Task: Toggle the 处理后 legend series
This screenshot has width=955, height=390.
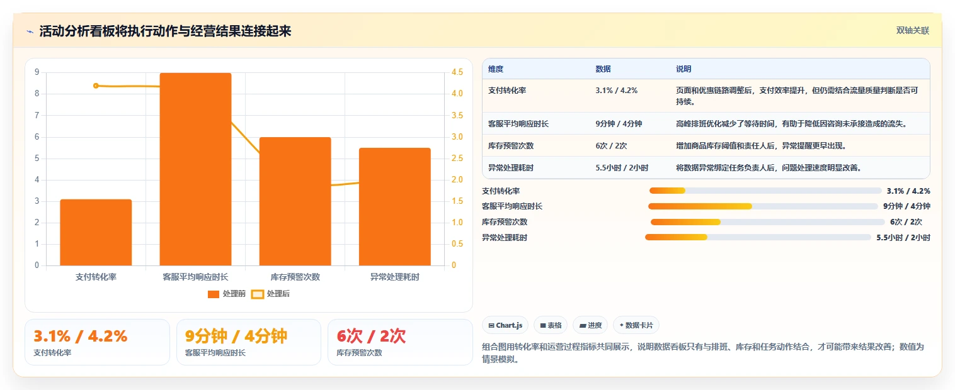Action: 270,294
